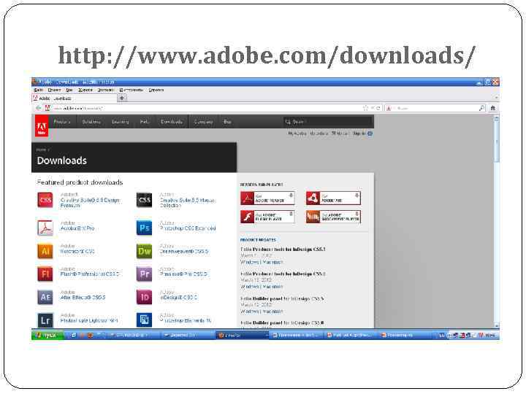Click the green Start (Пуск) button
Viewport: 526px width, 394px height.
(47, 335)
